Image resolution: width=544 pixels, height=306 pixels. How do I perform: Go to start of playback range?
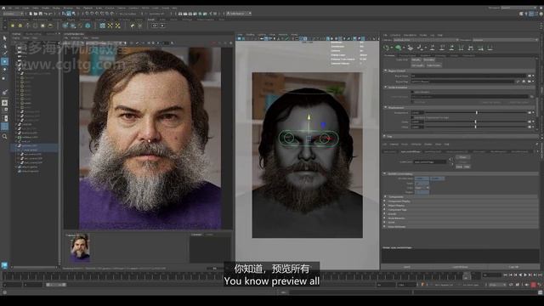505,275
